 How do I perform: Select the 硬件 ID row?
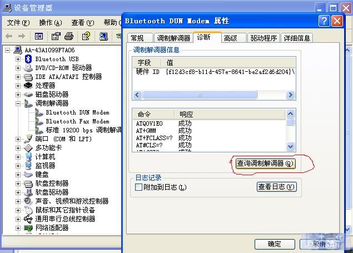click(214, 72)
